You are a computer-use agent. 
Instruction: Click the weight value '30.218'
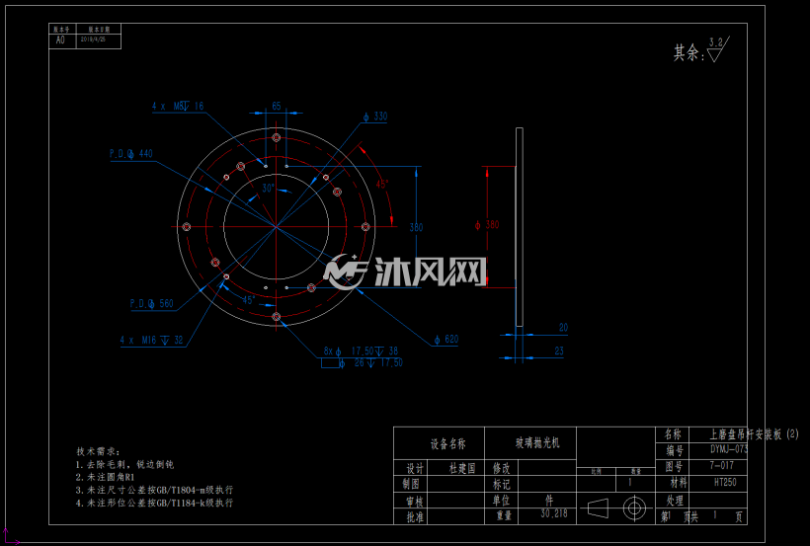click(x=554, y=514)
